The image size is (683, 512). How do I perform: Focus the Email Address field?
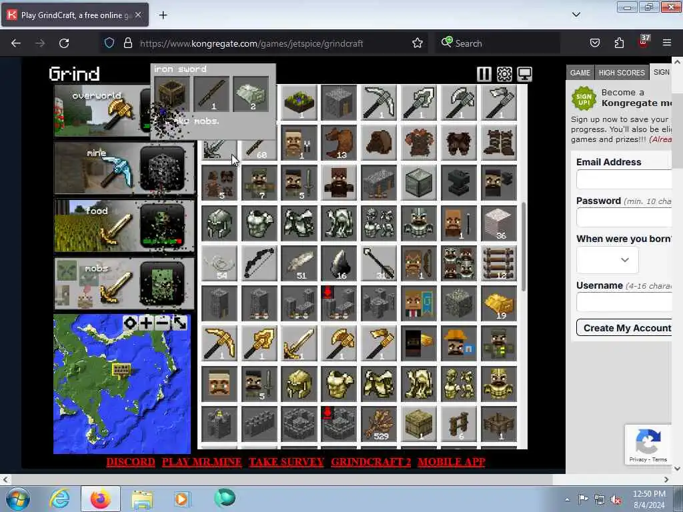tap(624, 179)
